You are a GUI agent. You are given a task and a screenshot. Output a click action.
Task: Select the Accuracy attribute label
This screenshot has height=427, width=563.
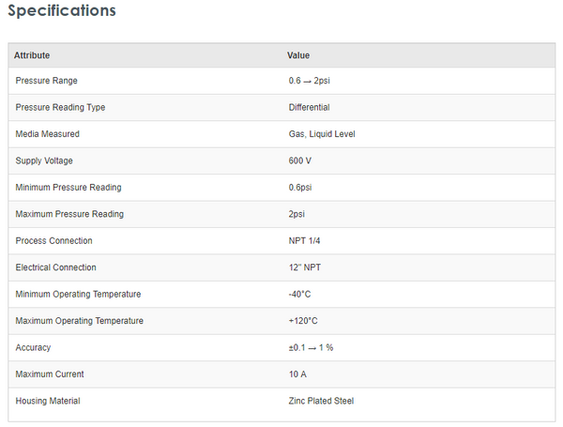click(x=33, y=347)
